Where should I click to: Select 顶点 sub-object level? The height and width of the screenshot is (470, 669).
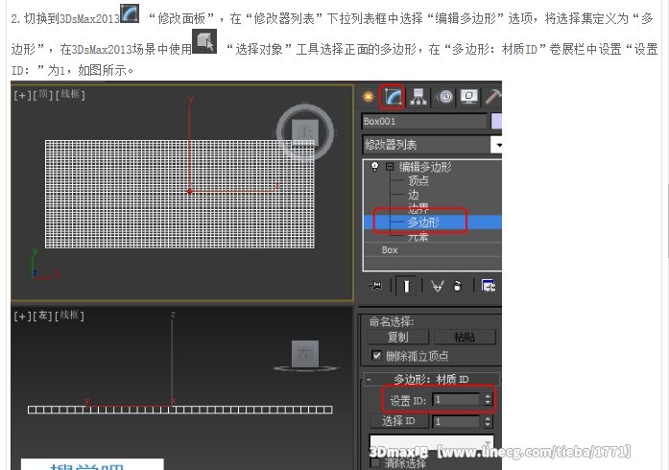pos(418,181)
